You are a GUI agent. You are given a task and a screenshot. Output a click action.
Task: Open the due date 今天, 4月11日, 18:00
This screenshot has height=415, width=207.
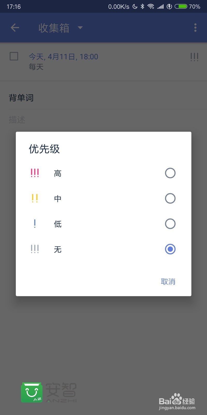click(x=63, y=57)
